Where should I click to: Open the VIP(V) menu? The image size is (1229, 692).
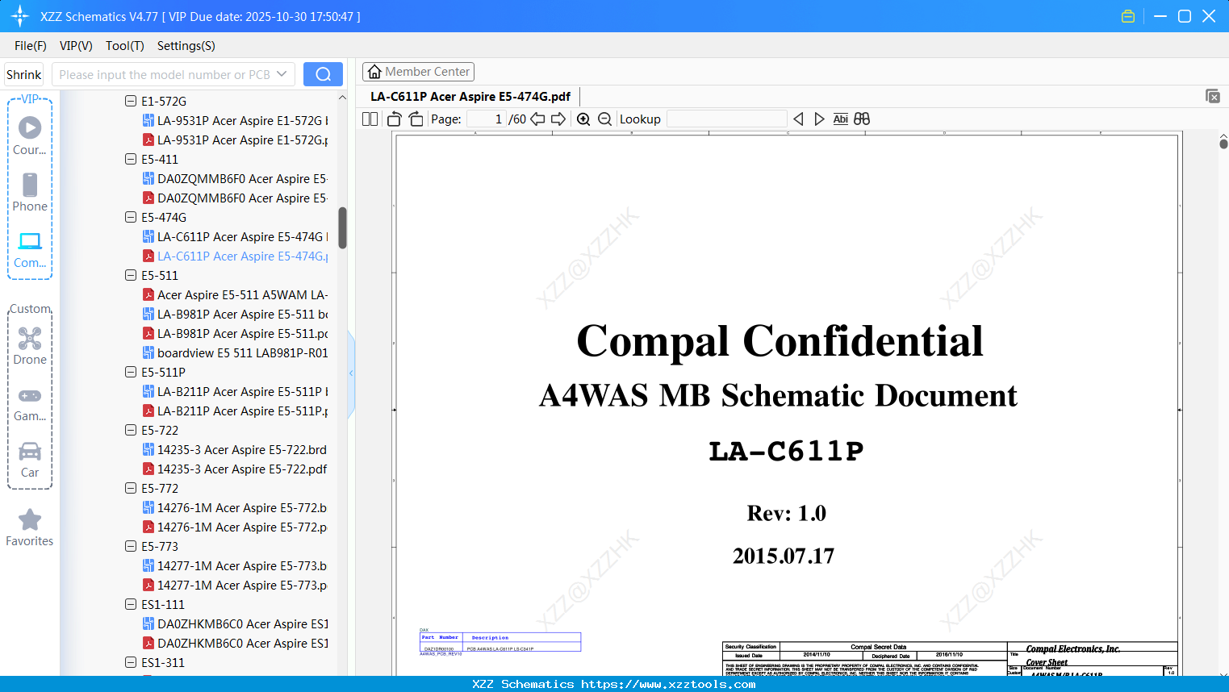click(76, 46)
